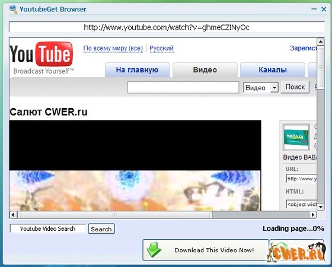Screen dimensions: 332x267
Task: Click the Поиск button
Action: [295, 87]
